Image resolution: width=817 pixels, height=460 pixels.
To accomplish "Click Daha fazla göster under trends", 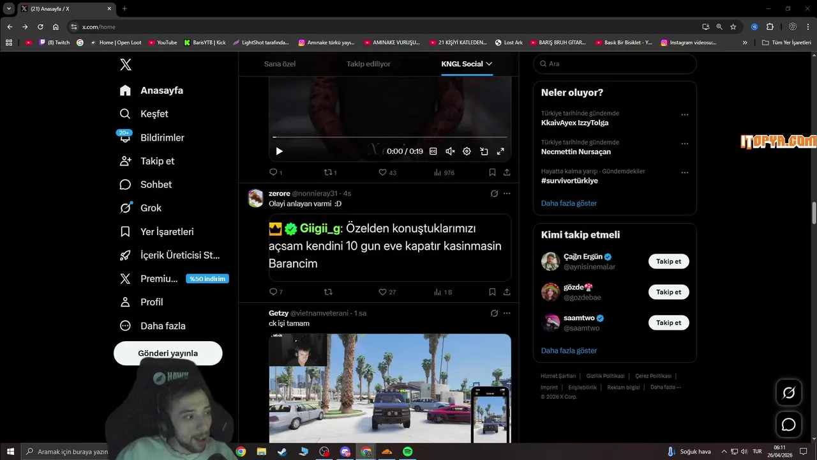I will pos(569,203).
